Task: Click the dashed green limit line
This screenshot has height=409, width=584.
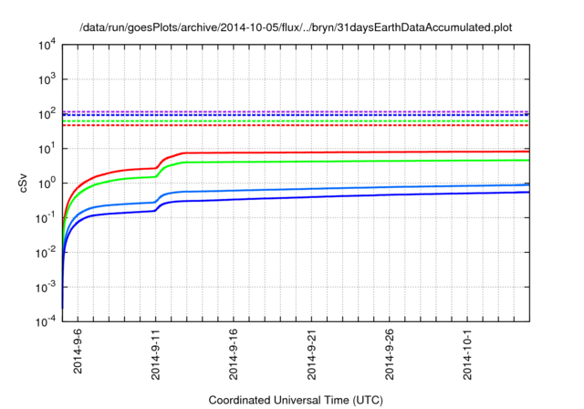Action: pos(296,121)
